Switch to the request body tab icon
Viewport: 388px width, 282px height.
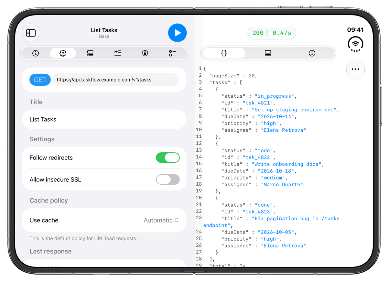pos(90,53)
